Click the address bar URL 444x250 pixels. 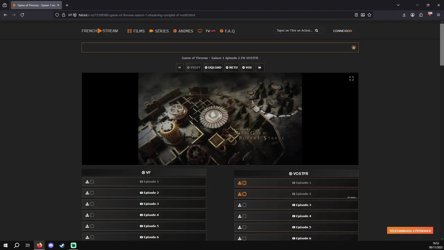137,15
